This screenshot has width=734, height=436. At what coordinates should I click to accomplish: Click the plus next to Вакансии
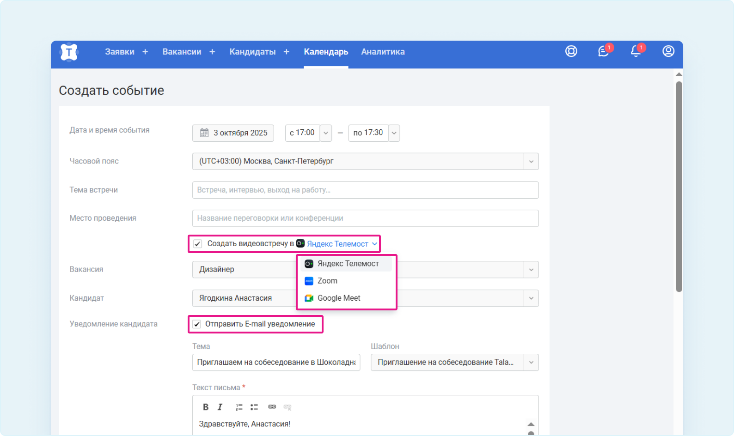coord(212,52)
